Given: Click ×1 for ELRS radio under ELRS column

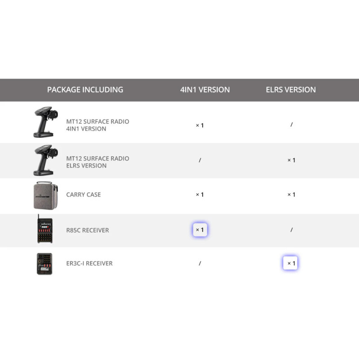Looking at the screenshot, I should pyautogui.click(x=291, y=160).
